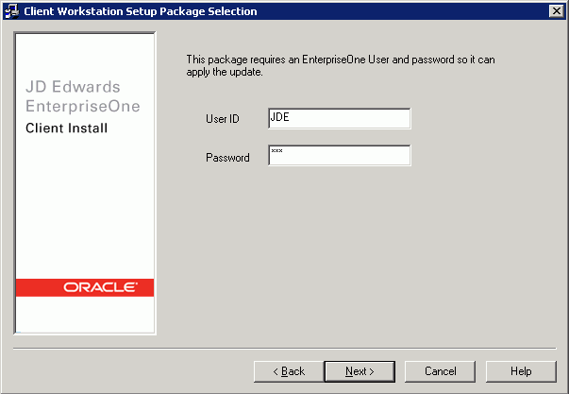569x394 pixels.
Task: Click the horizontal separator above the buttons
Action: point(285,349)
